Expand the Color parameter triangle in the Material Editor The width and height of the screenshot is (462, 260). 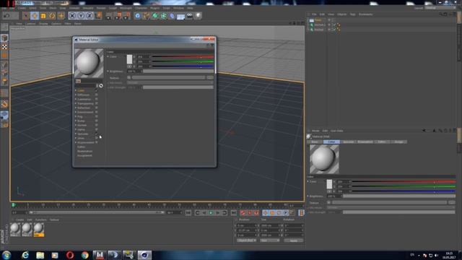(108, 56)
